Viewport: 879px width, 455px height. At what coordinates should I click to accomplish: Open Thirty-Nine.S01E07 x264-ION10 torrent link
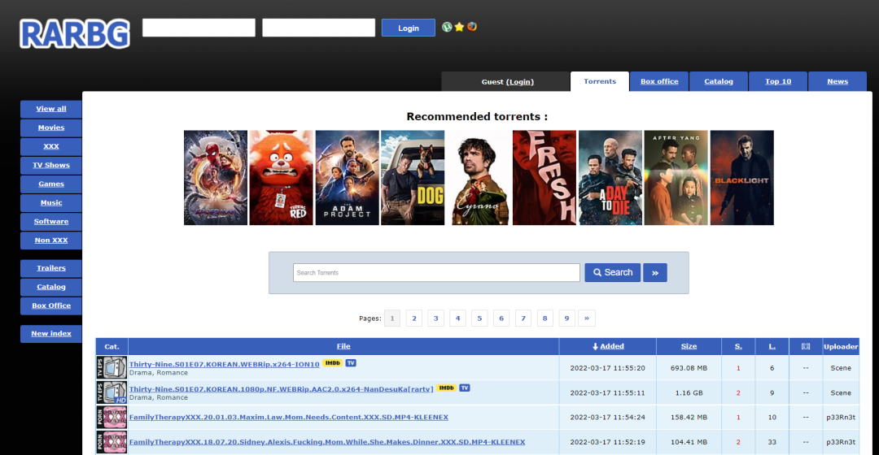[x=225, y=364]
